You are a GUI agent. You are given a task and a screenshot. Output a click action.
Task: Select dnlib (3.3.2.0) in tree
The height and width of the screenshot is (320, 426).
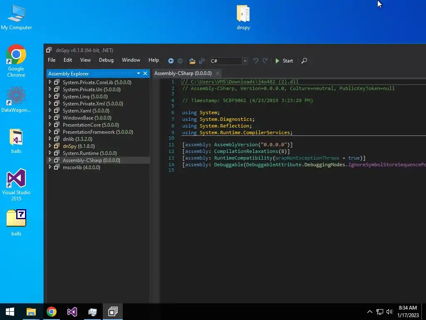(77, 139)
